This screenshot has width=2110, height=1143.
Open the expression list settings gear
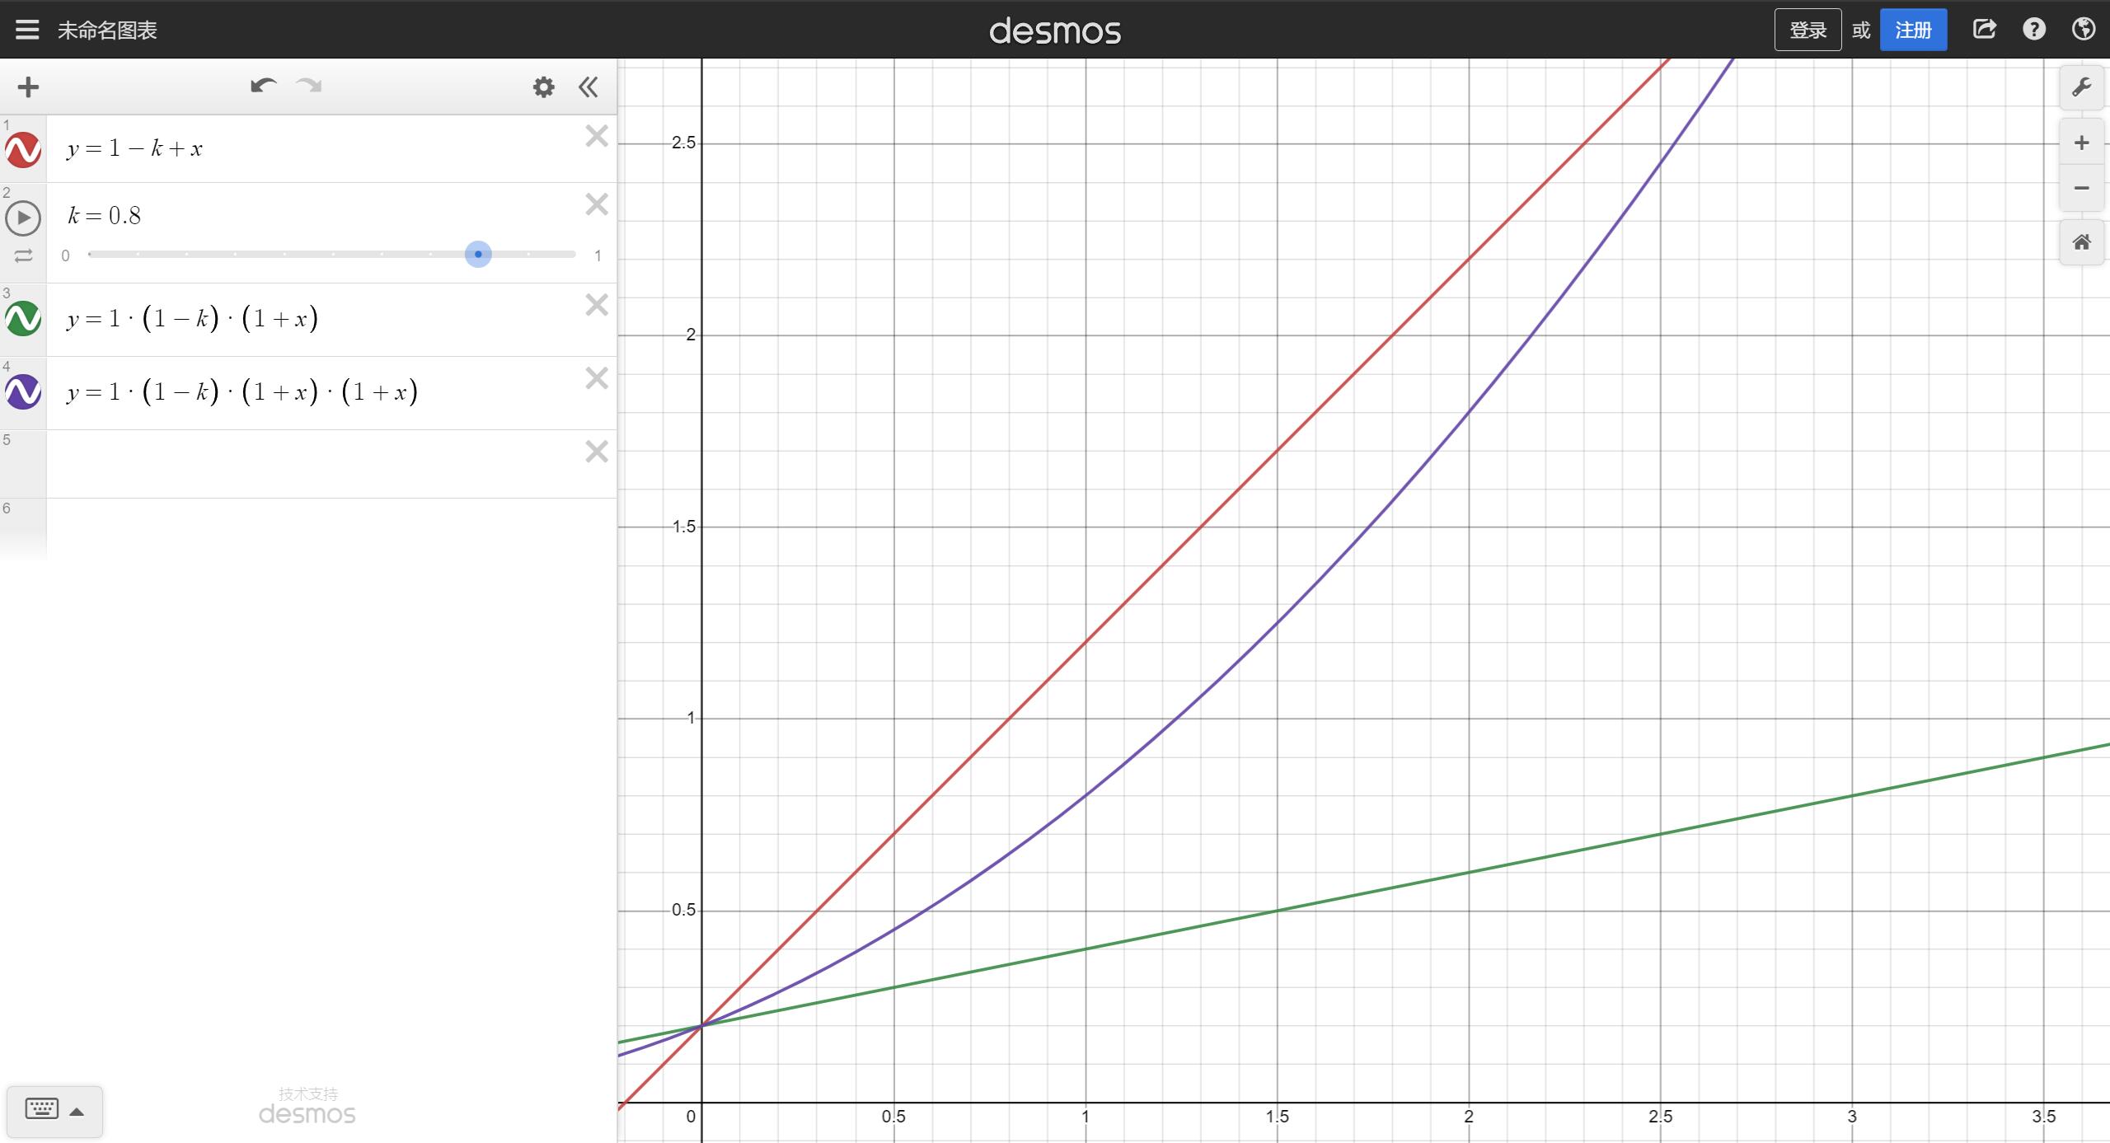point(543,87)
